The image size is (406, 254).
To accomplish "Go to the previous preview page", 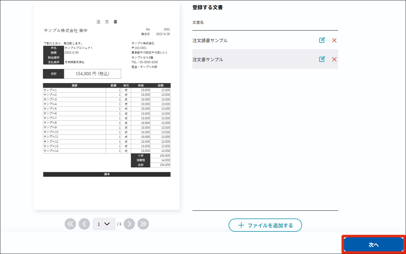I will pyautogui.click(x=84, y=224).
